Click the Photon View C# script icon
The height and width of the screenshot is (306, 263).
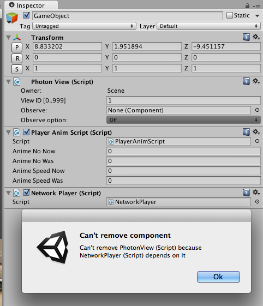click(17, 82)
